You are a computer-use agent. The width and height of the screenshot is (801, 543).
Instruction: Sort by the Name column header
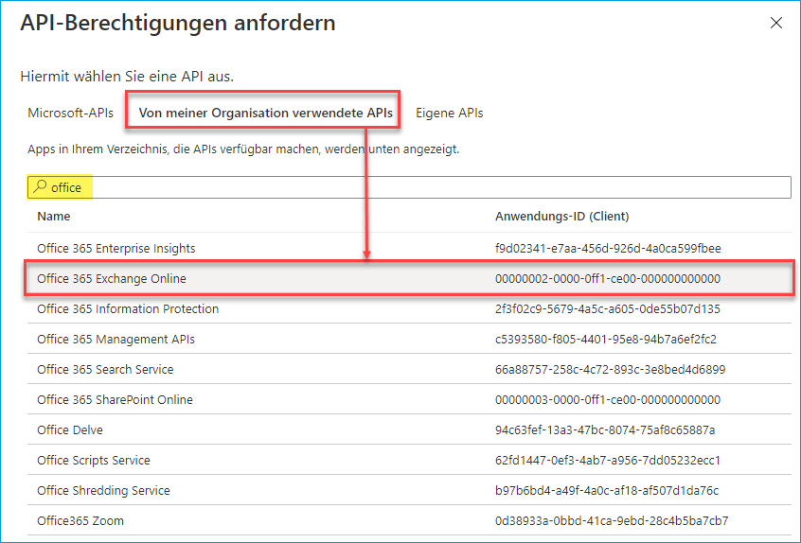point(54,217)
